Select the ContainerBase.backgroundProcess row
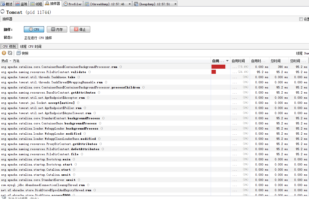 [x=154, y=123]
